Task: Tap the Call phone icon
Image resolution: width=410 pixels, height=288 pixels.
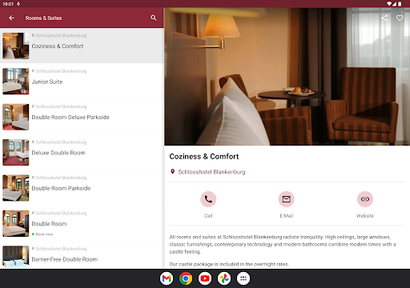Action: coord(208,199)
